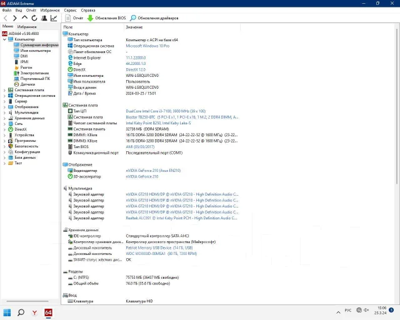
Task: Open the Windows Start button
Action: click(7, 312)
